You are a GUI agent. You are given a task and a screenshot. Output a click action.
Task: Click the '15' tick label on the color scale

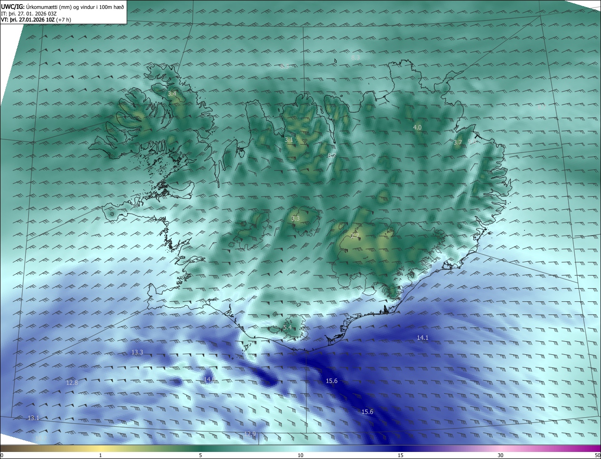(401, 455)
